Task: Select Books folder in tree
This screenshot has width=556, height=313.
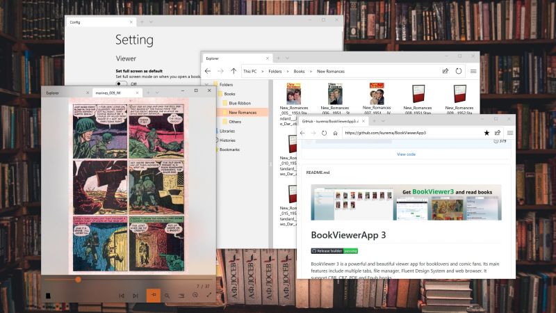Action: click(x=229, y=94)
